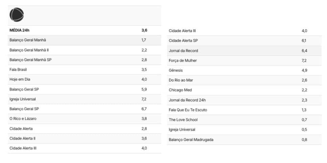Click the Balanço Geral Manhã row
This screenshot has width=327, height=163.
pyautogui.click(x=85, y=40)
